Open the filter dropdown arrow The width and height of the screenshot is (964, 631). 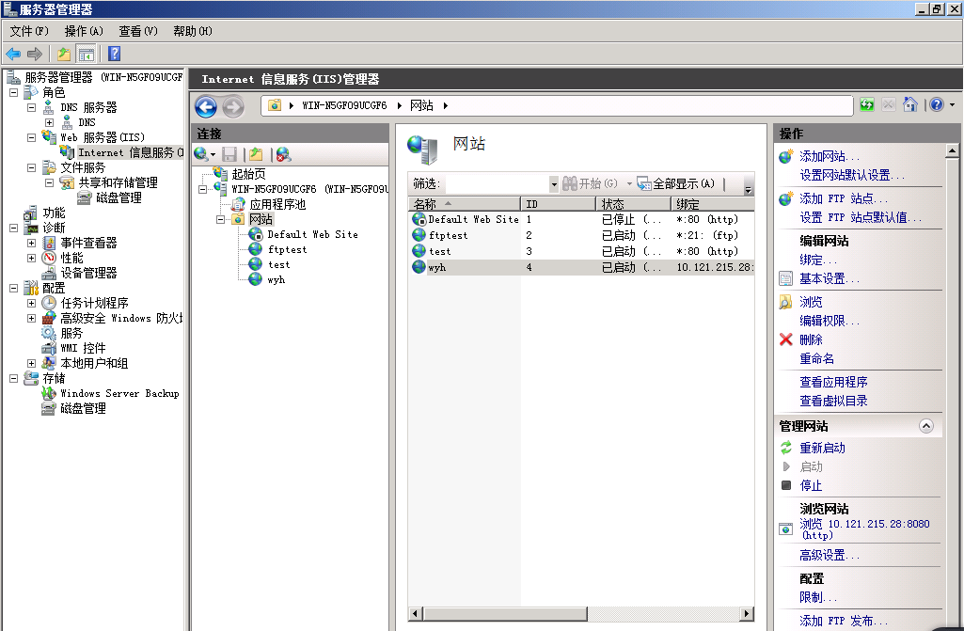point(554,184)
